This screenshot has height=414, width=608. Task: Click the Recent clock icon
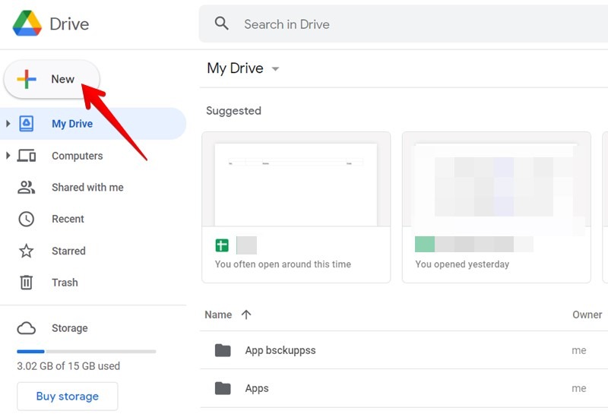point(27,219)
